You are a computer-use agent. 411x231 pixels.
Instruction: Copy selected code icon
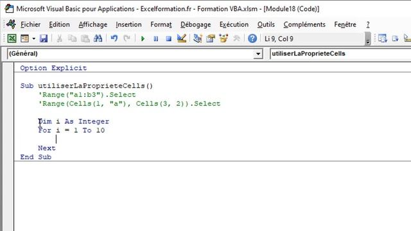(x=72, y=38)
